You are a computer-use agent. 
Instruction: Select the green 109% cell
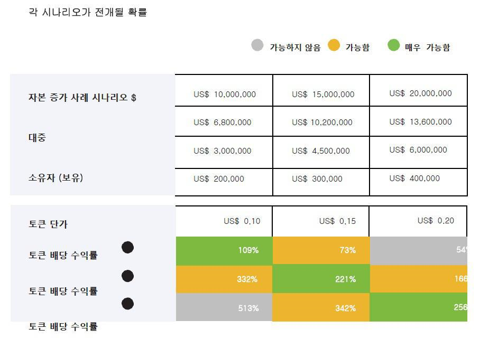(x=224, y=251)
